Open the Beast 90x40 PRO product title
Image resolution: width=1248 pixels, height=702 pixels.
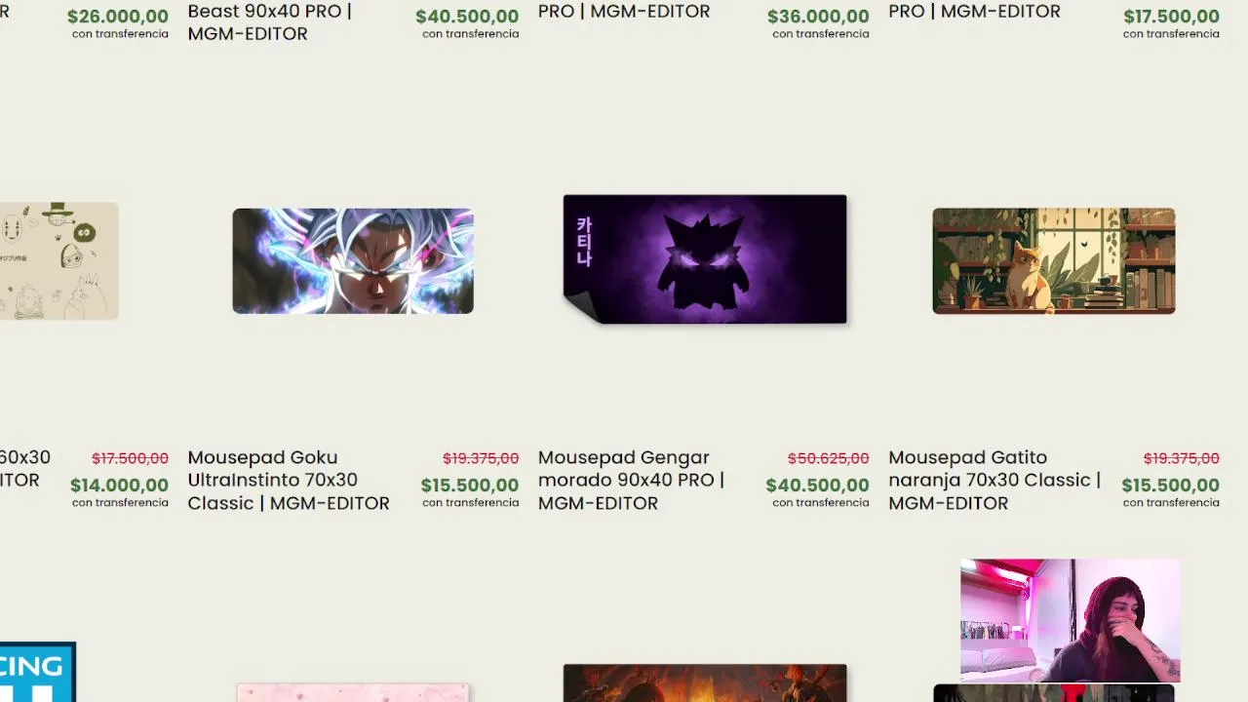pos(269,22)
